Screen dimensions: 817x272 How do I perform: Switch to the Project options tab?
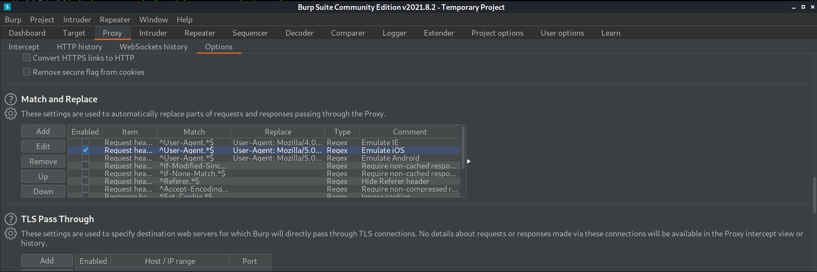(x=497, y=33)
